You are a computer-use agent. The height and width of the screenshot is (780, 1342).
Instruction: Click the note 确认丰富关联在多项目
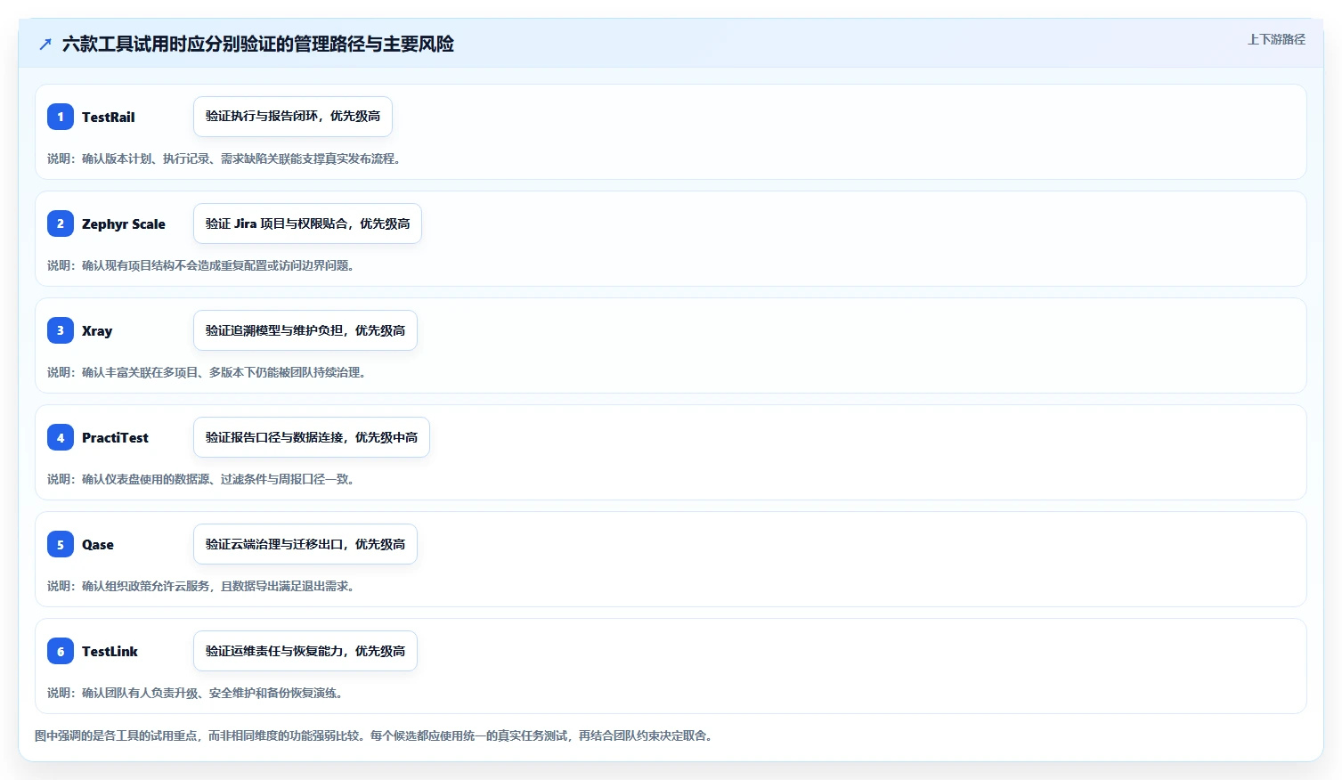207,372
